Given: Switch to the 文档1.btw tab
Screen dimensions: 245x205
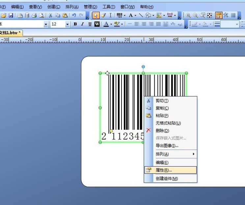Looking at the screenshot, I should coord(11,33).
